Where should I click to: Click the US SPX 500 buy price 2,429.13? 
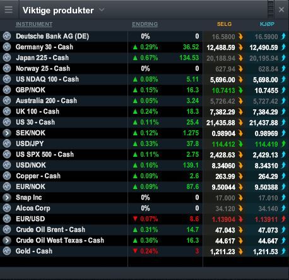click(266, 155)
